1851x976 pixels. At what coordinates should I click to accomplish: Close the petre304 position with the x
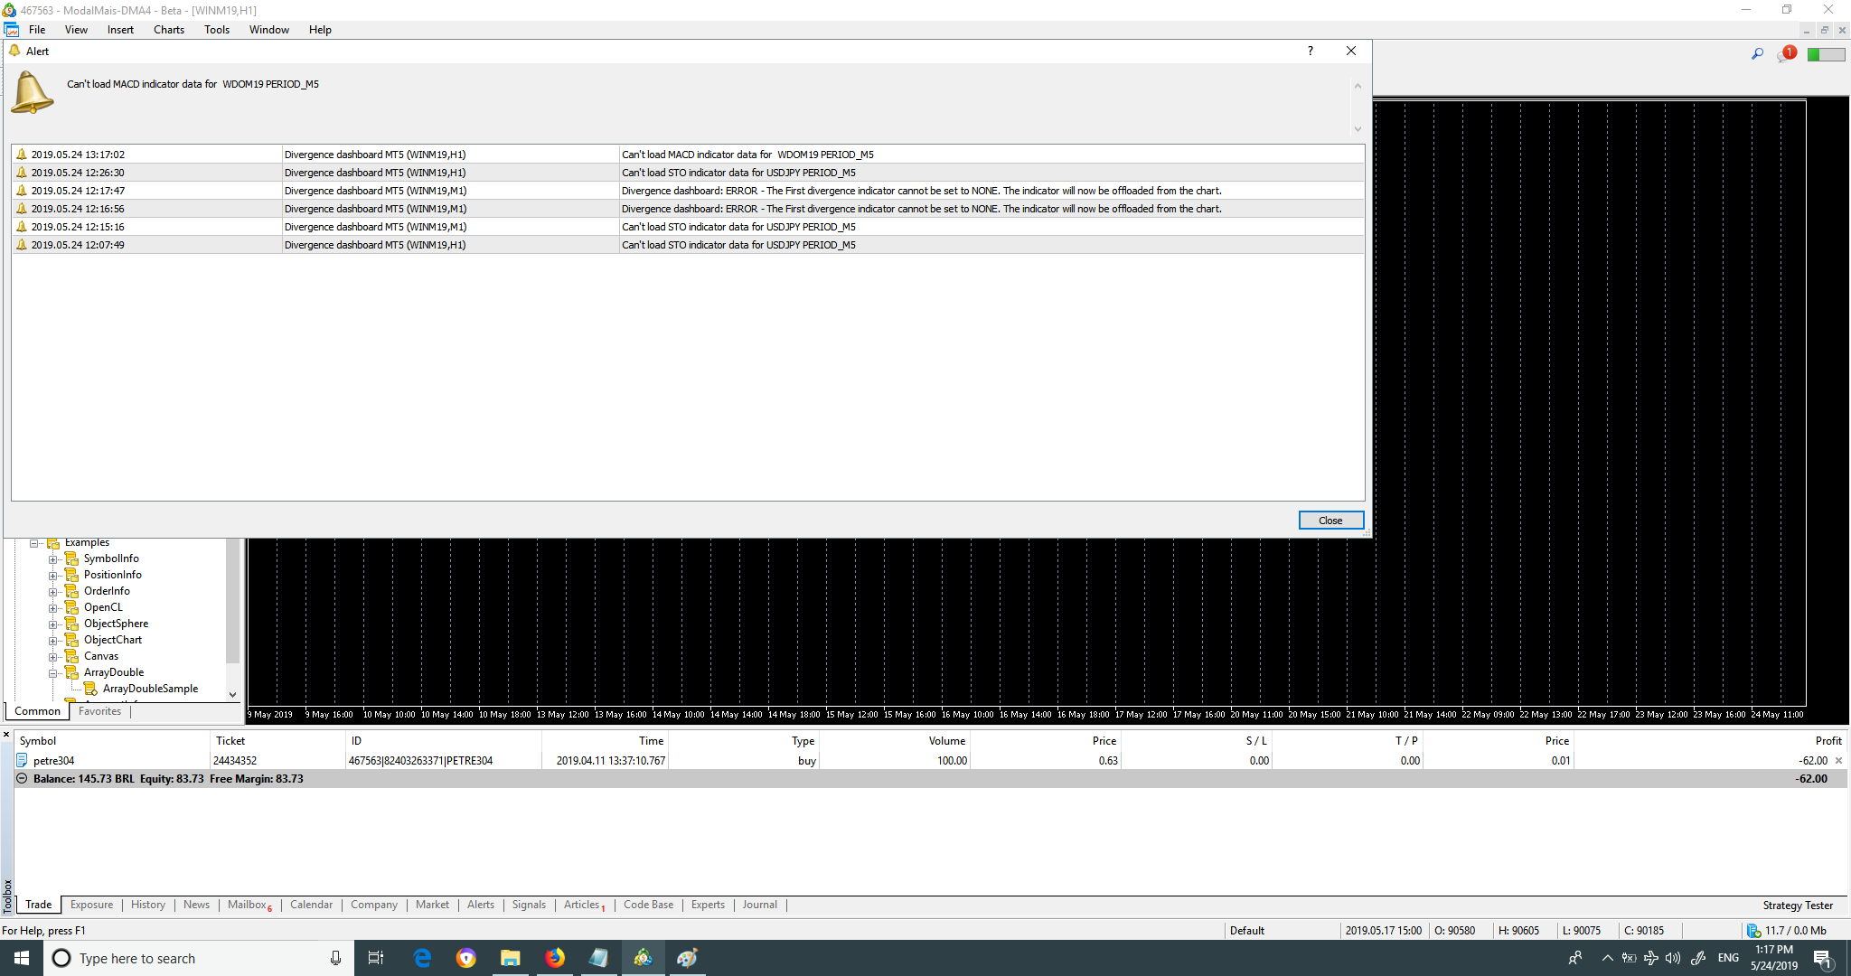[1838, 761]
